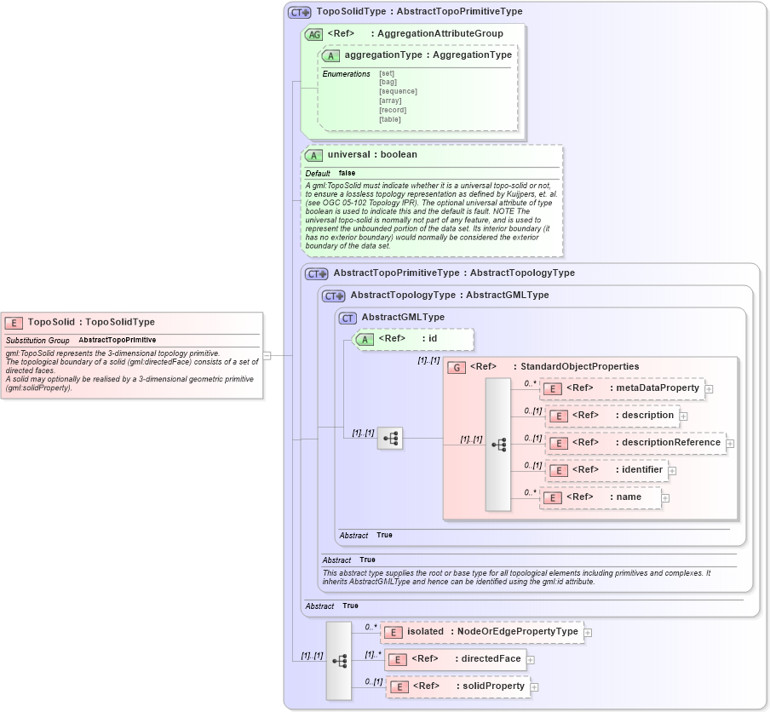770x712 pixels.
Task: Click the sequence compositor inside StandardObjectProperties
Action: (x=498, y=445)
